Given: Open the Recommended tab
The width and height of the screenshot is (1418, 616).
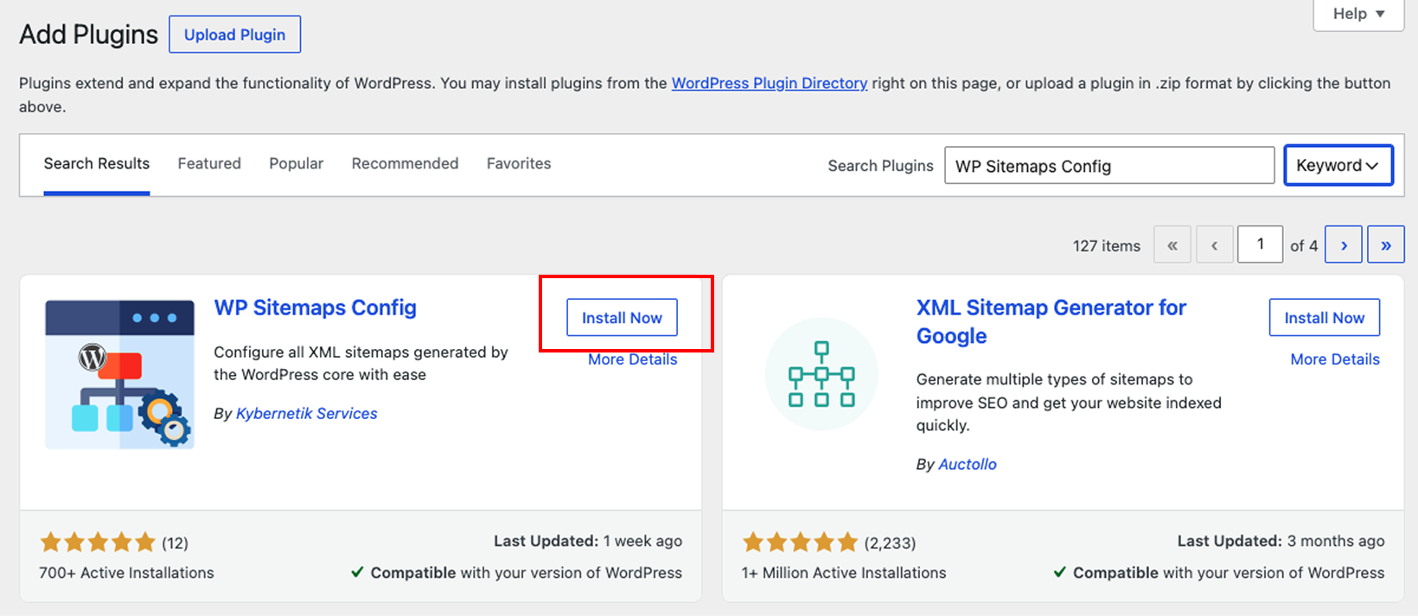Looking at the screenshot, I should point(405,163).
